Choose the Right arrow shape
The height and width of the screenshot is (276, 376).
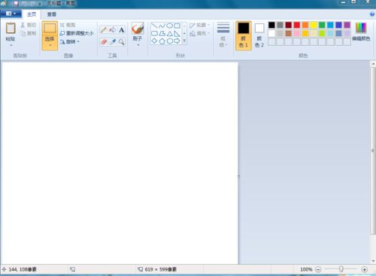pyautogui.click(x=177, y=41)
